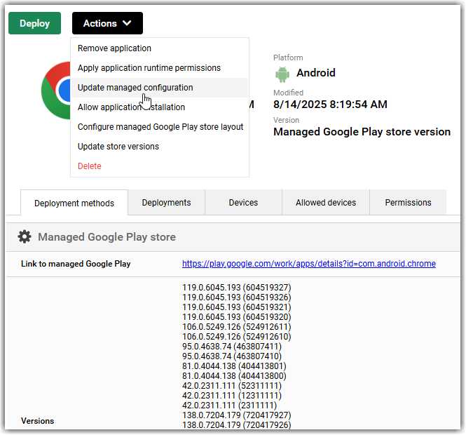Switch to the Deployment methods tab
Image resolution: width=466 pixels, height=435 pixels.
(x=74, y=203)
